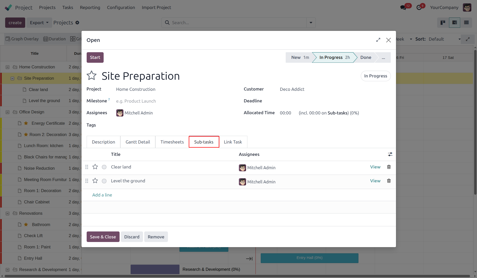Screen dimensions: 477x278
Task: Open the messages chat icon
Action: click(x=403, y=7)
